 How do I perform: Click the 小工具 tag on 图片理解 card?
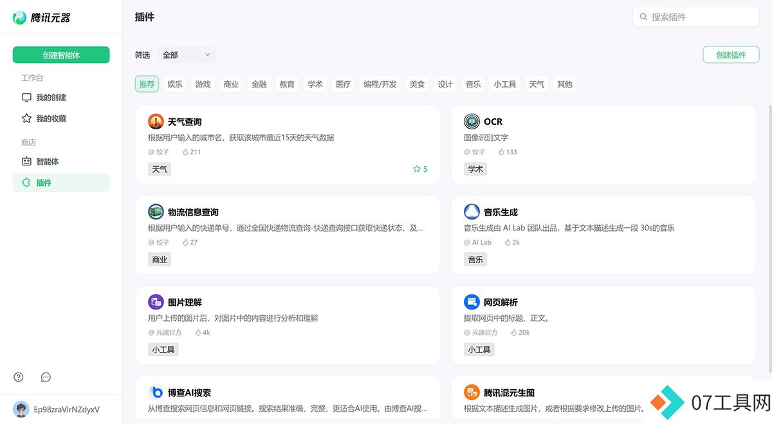point(163,350)
